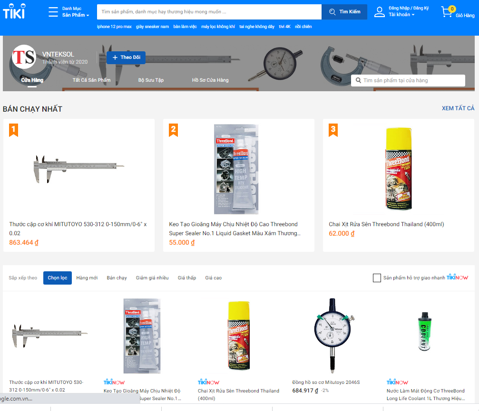Open the Hồ Sơ Cửa Hàng tab
Viewport: 479px width, 411px height.
(210, 80)
